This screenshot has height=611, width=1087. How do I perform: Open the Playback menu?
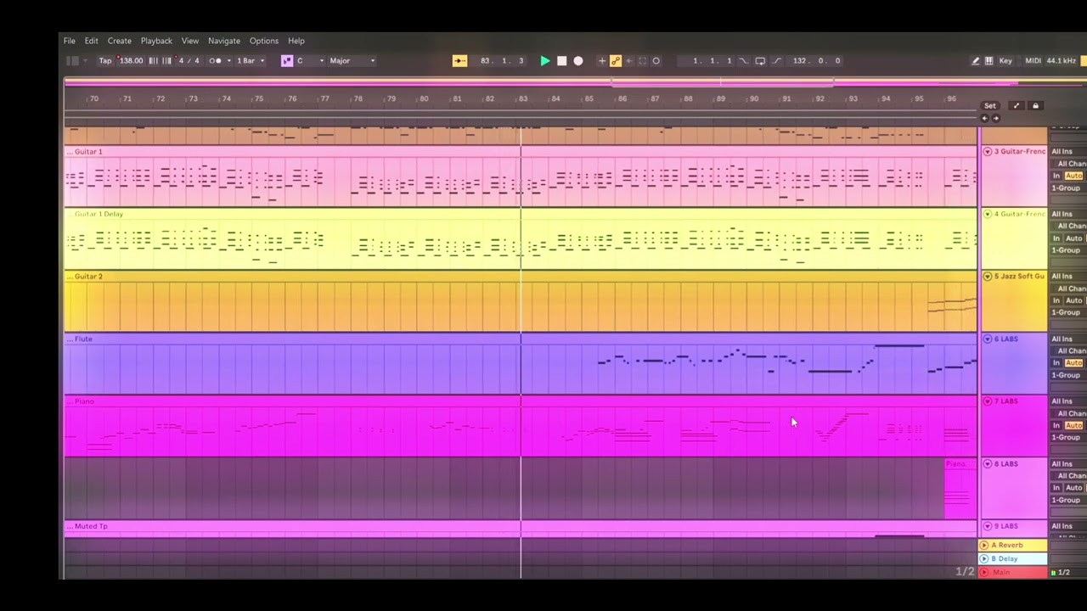point(156,41)
